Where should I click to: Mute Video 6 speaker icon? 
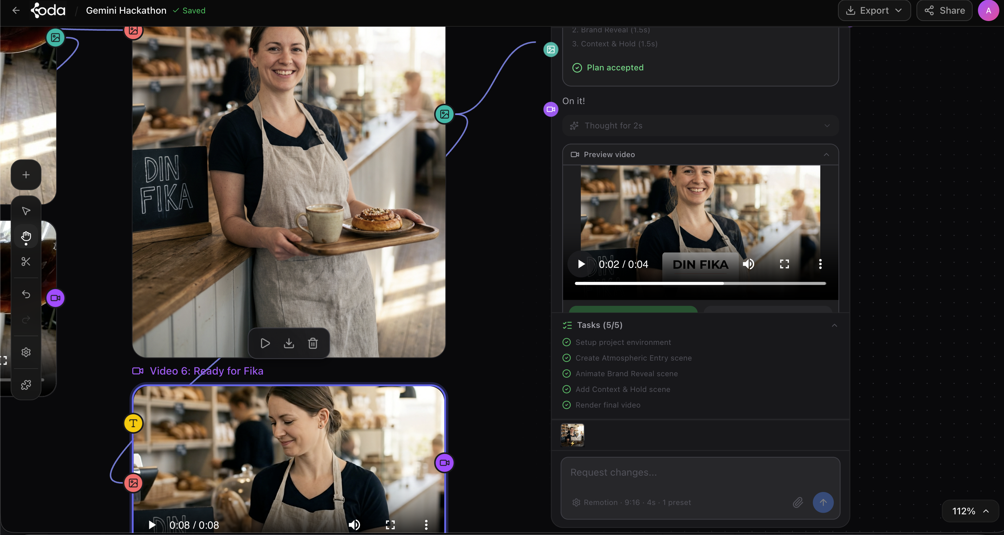[354, 525]
